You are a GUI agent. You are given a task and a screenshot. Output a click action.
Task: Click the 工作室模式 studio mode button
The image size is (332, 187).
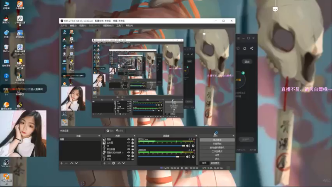[217, 151]
